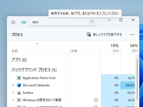Image resolution: width=143 pixels, height=107 pixels.
Task: Click the 0% CPU cell for Microsoft Defender
Action: (x=111, y=85)
